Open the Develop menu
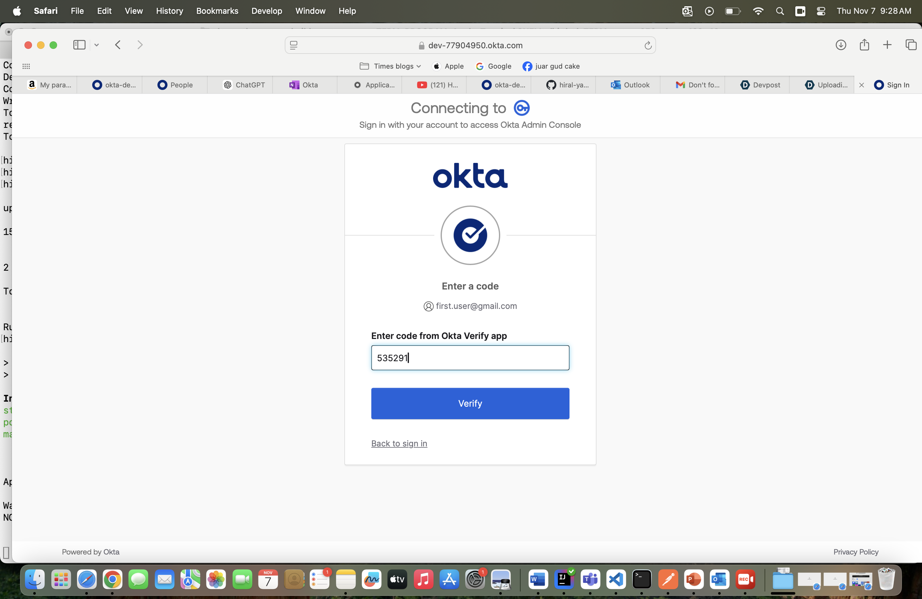The image size is (922, 599). (x=267, y=11)
